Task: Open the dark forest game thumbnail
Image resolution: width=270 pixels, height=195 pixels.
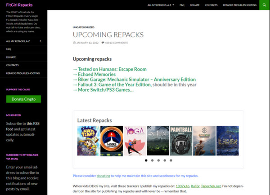Action: click(x=158, y=141)
